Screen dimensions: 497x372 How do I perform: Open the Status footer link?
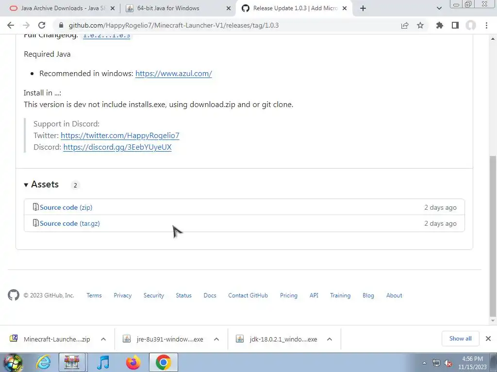184,295
